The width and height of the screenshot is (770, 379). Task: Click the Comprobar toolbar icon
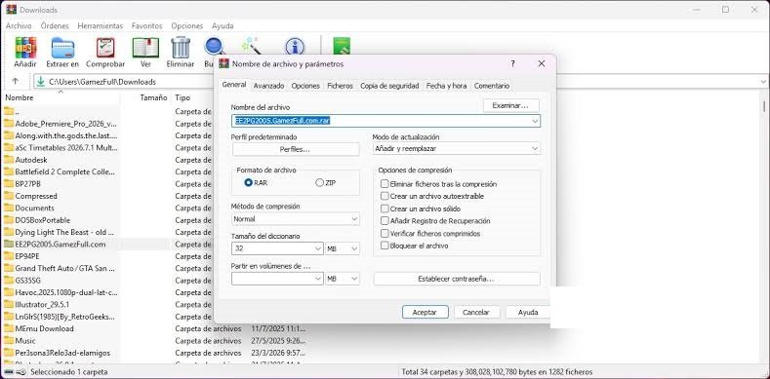[105, 48]
